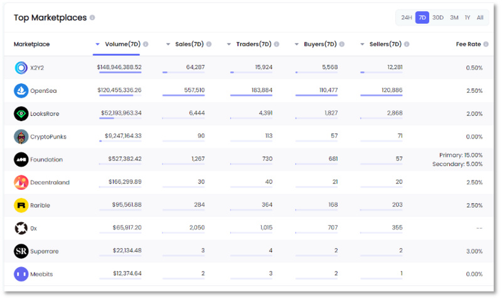
Task: Click OpenSea traders count 183,884
Action: click(x=262, y=90)
